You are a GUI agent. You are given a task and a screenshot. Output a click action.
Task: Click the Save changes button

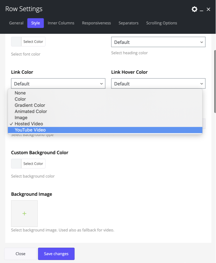tap(56, 254)
